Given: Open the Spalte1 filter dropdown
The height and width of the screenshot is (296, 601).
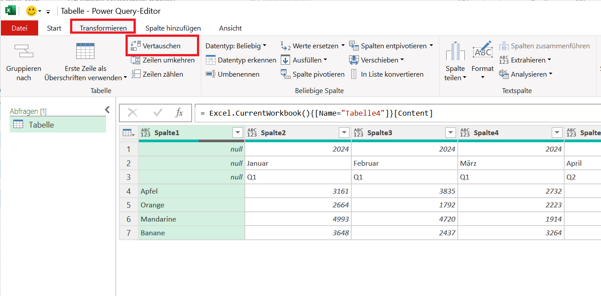Looking at the screenshot, I should (x=238, y=132).
